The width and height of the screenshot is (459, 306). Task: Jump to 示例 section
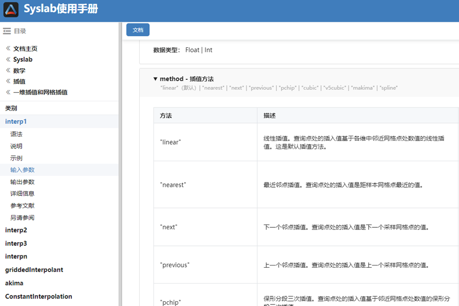coord(16,158)
